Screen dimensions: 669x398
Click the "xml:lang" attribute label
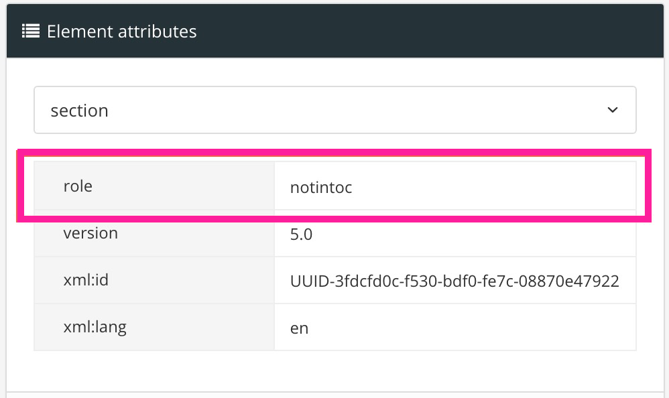pyautogui.click(x=94, y=327)
